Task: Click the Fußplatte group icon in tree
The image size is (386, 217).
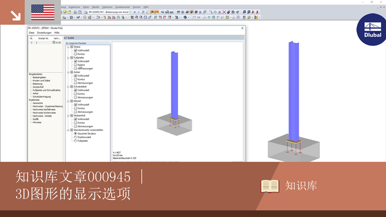Action: (x=72, y=57)
